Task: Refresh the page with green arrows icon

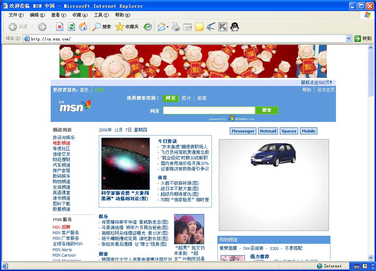Action: tap(72, 27)
